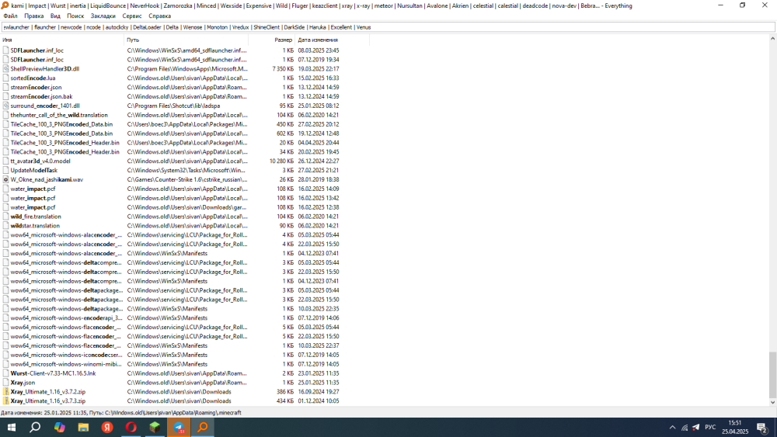Viewport: 777px width, 437px height.
Task: Click the search query input field
Action: (x=388, y=27)
